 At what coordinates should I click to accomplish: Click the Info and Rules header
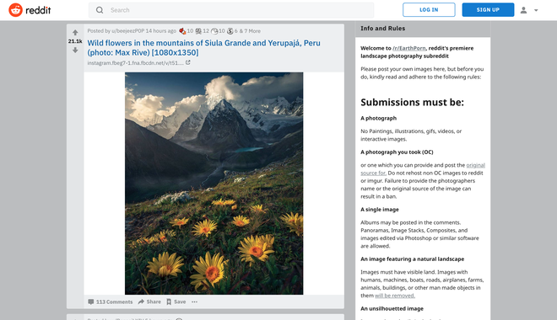[382, 29]
